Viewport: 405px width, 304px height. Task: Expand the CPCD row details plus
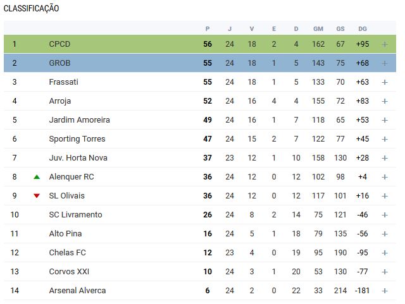pyautogui.click(x=385, y=44)
